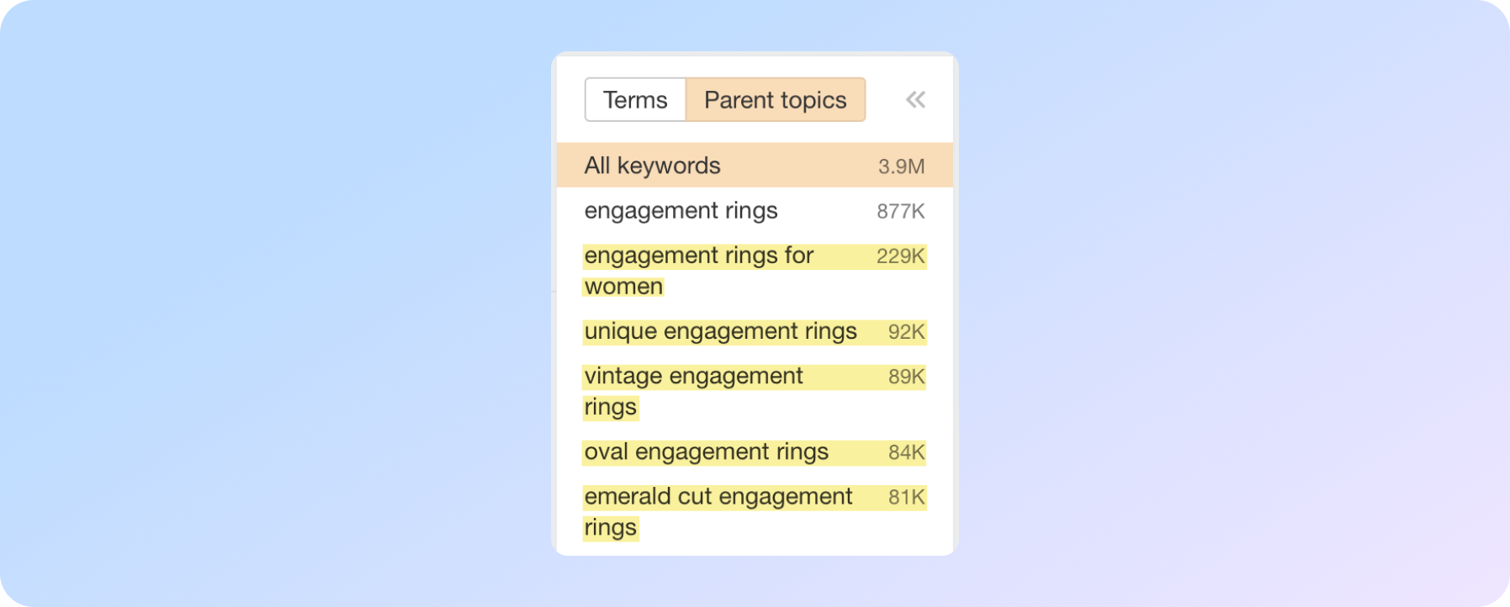The width and height of the screenshot is (1510, 607).
Task: Switch to the Terms tab
Action: click(x=635, y=100)
